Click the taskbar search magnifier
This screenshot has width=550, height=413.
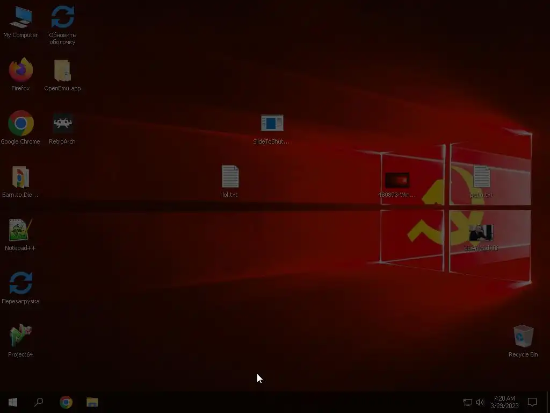click(x=39, y=402)
